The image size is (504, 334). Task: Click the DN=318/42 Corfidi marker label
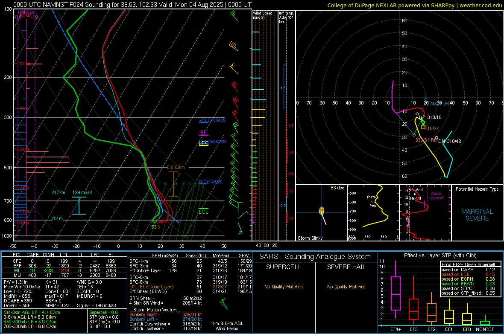tap(450, 141)
